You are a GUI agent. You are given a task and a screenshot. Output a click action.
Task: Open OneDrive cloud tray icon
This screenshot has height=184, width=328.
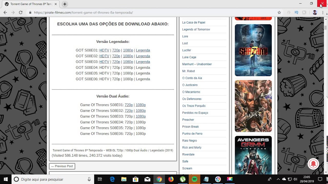(x=284, y=179)
